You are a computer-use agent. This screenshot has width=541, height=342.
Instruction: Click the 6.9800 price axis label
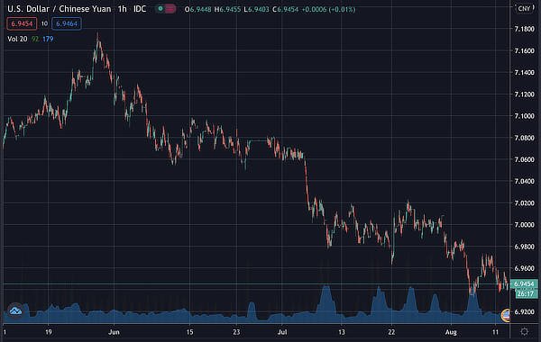[x=524, y=247]
